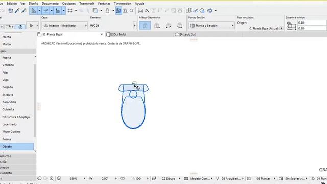The image size is (327, 184).
Task: Open the Edición menu
Action: tap(12, 4)
